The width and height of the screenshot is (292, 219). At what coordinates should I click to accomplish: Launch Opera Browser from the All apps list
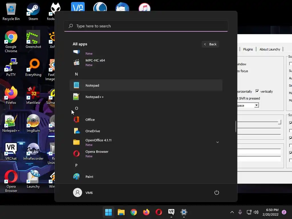pos(146,154)
